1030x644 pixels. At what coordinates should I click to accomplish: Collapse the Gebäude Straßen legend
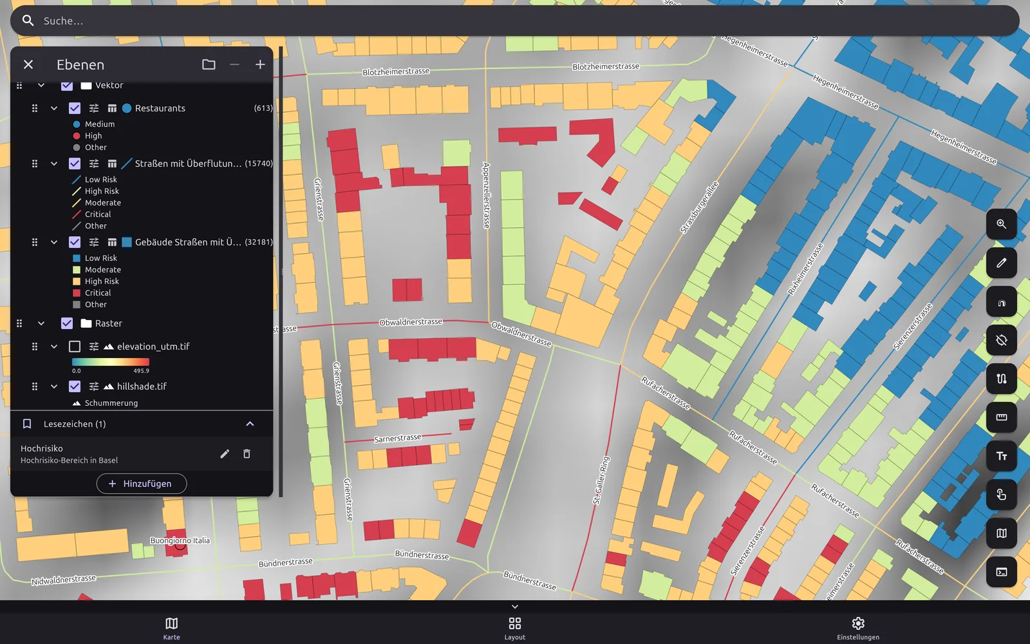point(54,242)
